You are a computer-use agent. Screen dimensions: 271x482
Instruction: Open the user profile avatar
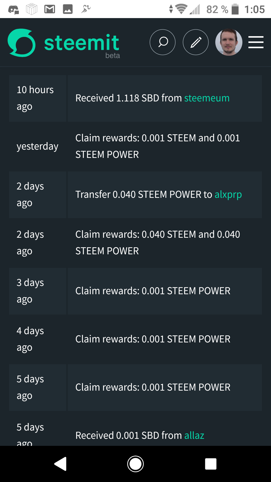tap(229, 42)
